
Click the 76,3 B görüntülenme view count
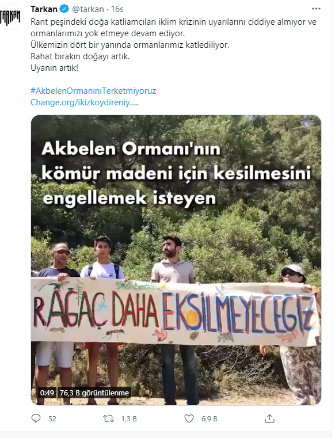[94, 393]
